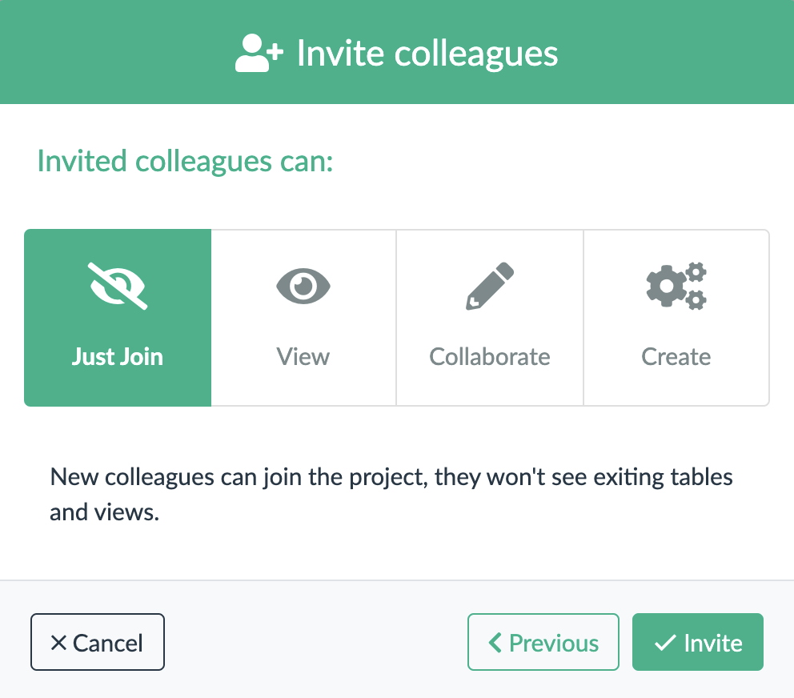Click the Invite colleagues header title

point(427,53)
